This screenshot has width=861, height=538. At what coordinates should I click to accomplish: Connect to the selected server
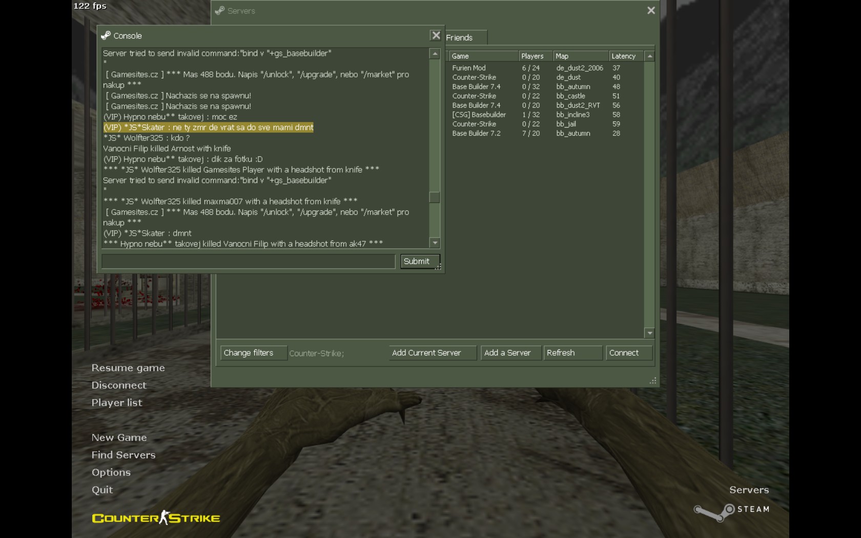(x=629, y=353)
